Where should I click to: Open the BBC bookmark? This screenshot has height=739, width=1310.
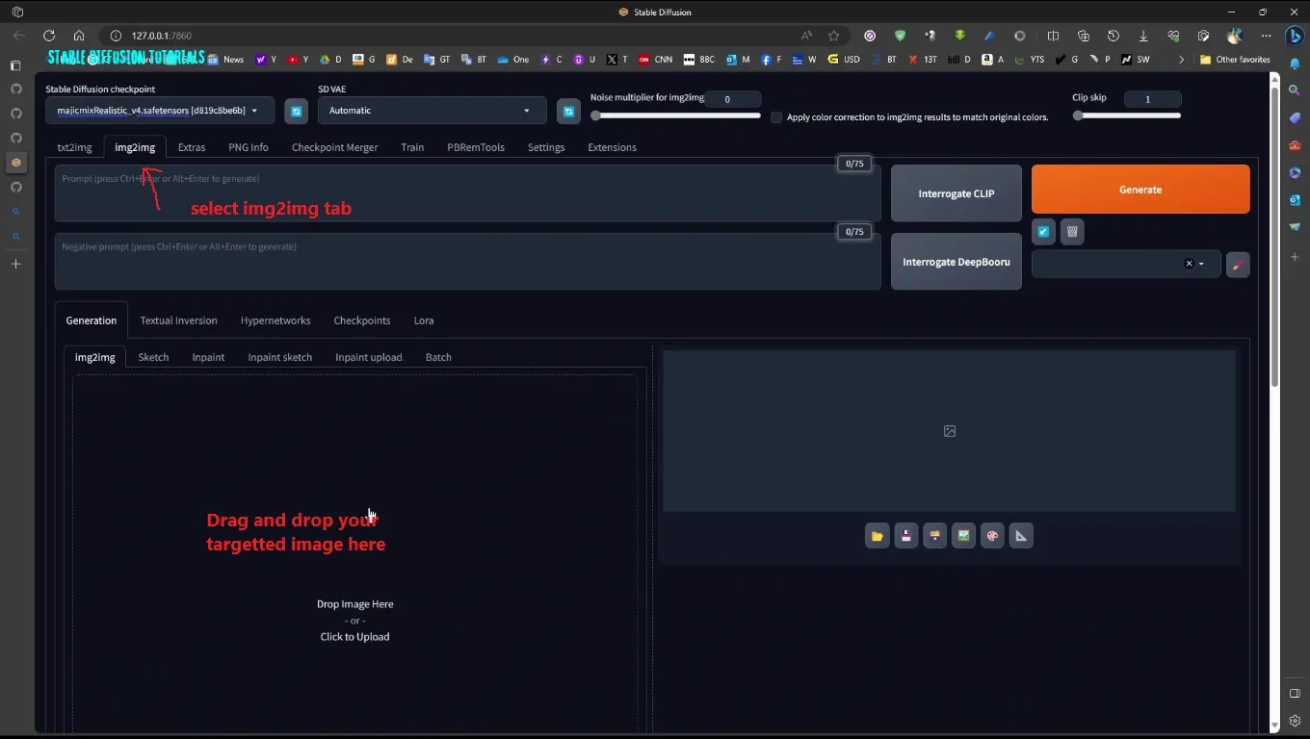click(699, 60)
